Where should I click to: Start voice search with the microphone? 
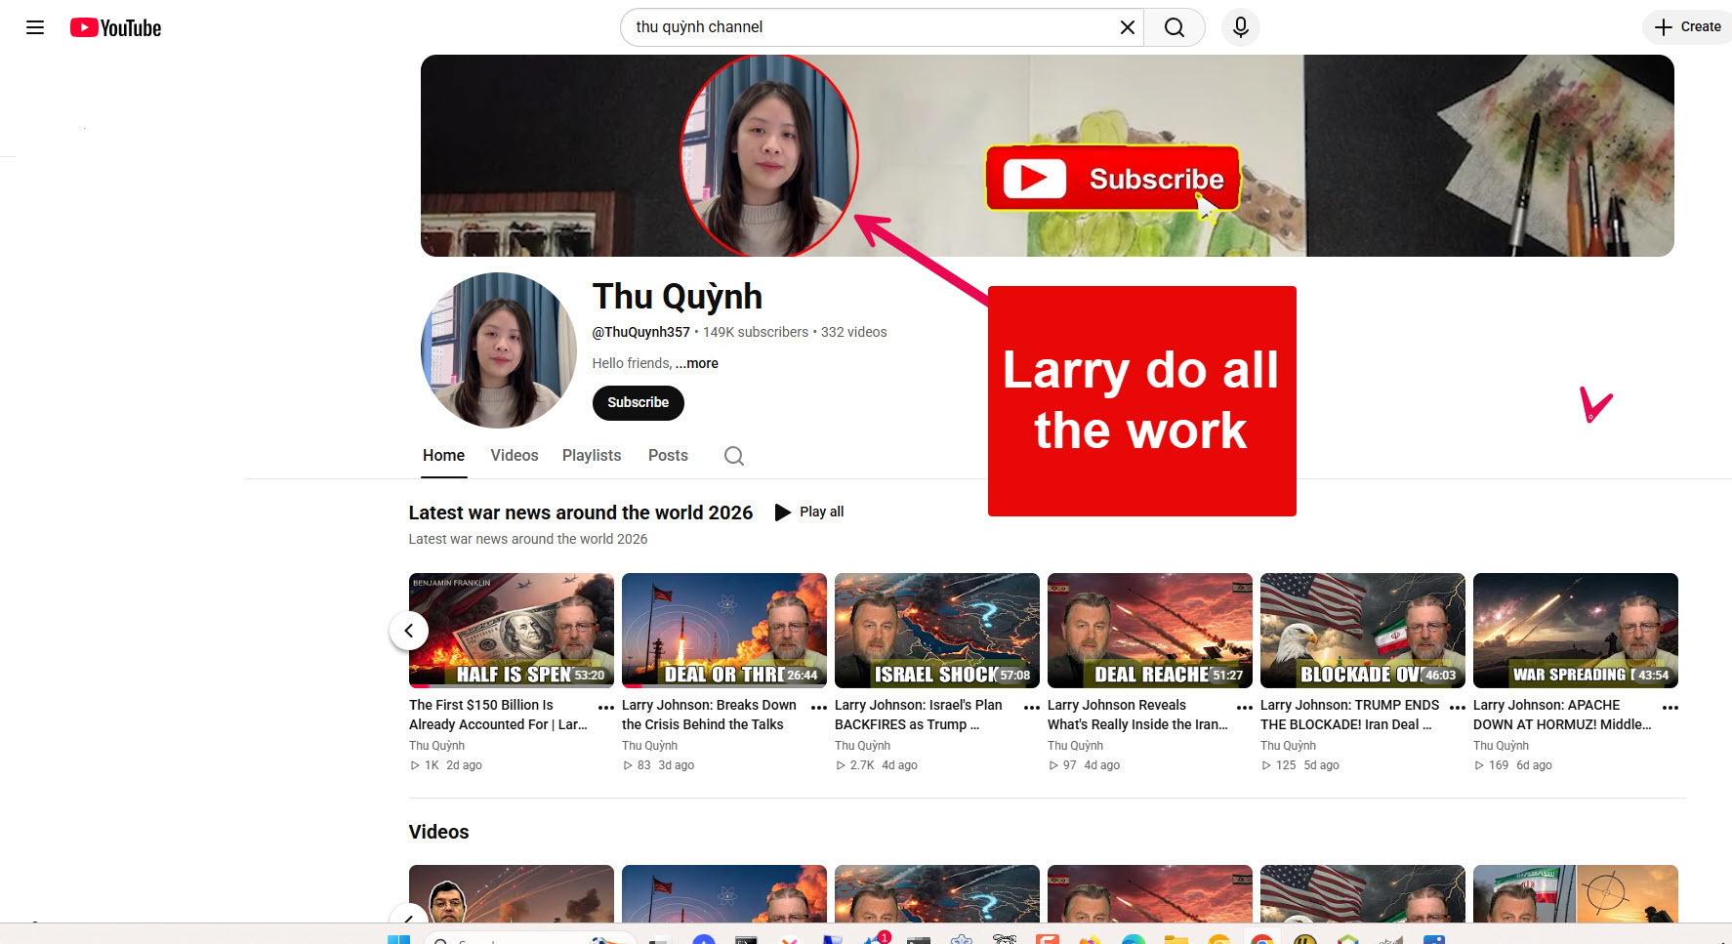coord(1240,27)
